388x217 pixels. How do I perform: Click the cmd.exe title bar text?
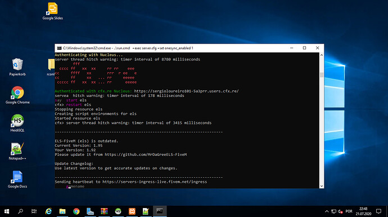tap(128, 48)
